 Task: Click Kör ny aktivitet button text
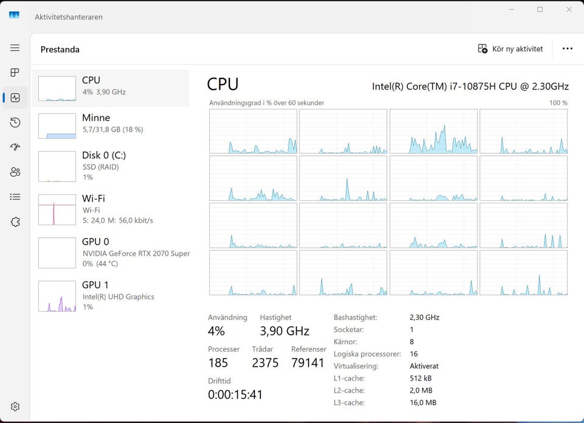pos(517,49)
